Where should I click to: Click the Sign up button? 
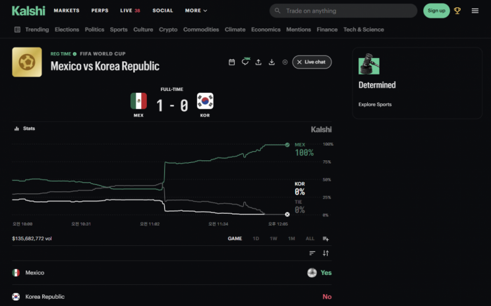coord(436,11)
